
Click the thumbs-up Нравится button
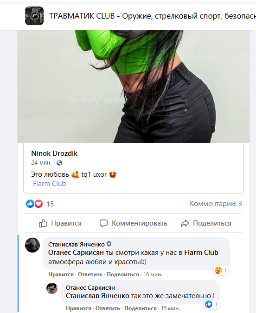point(60,223)
